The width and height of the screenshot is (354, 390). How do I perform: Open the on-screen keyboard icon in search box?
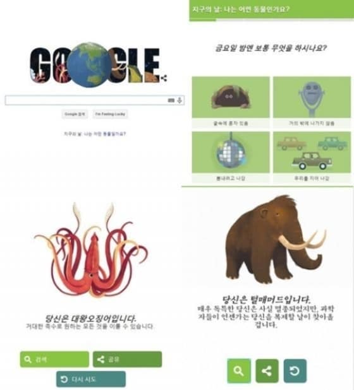(171, 100)
